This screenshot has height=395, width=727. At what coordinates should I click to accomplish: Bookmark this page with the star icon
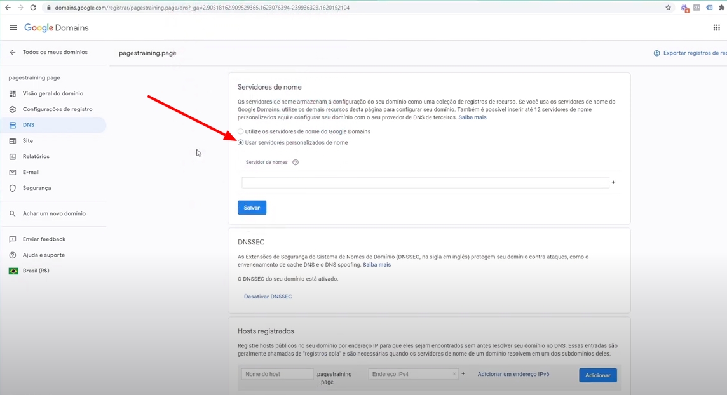tap(668, 8)
